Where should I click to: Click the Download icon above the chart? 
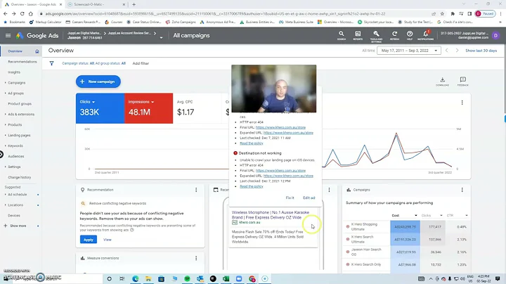443,81
